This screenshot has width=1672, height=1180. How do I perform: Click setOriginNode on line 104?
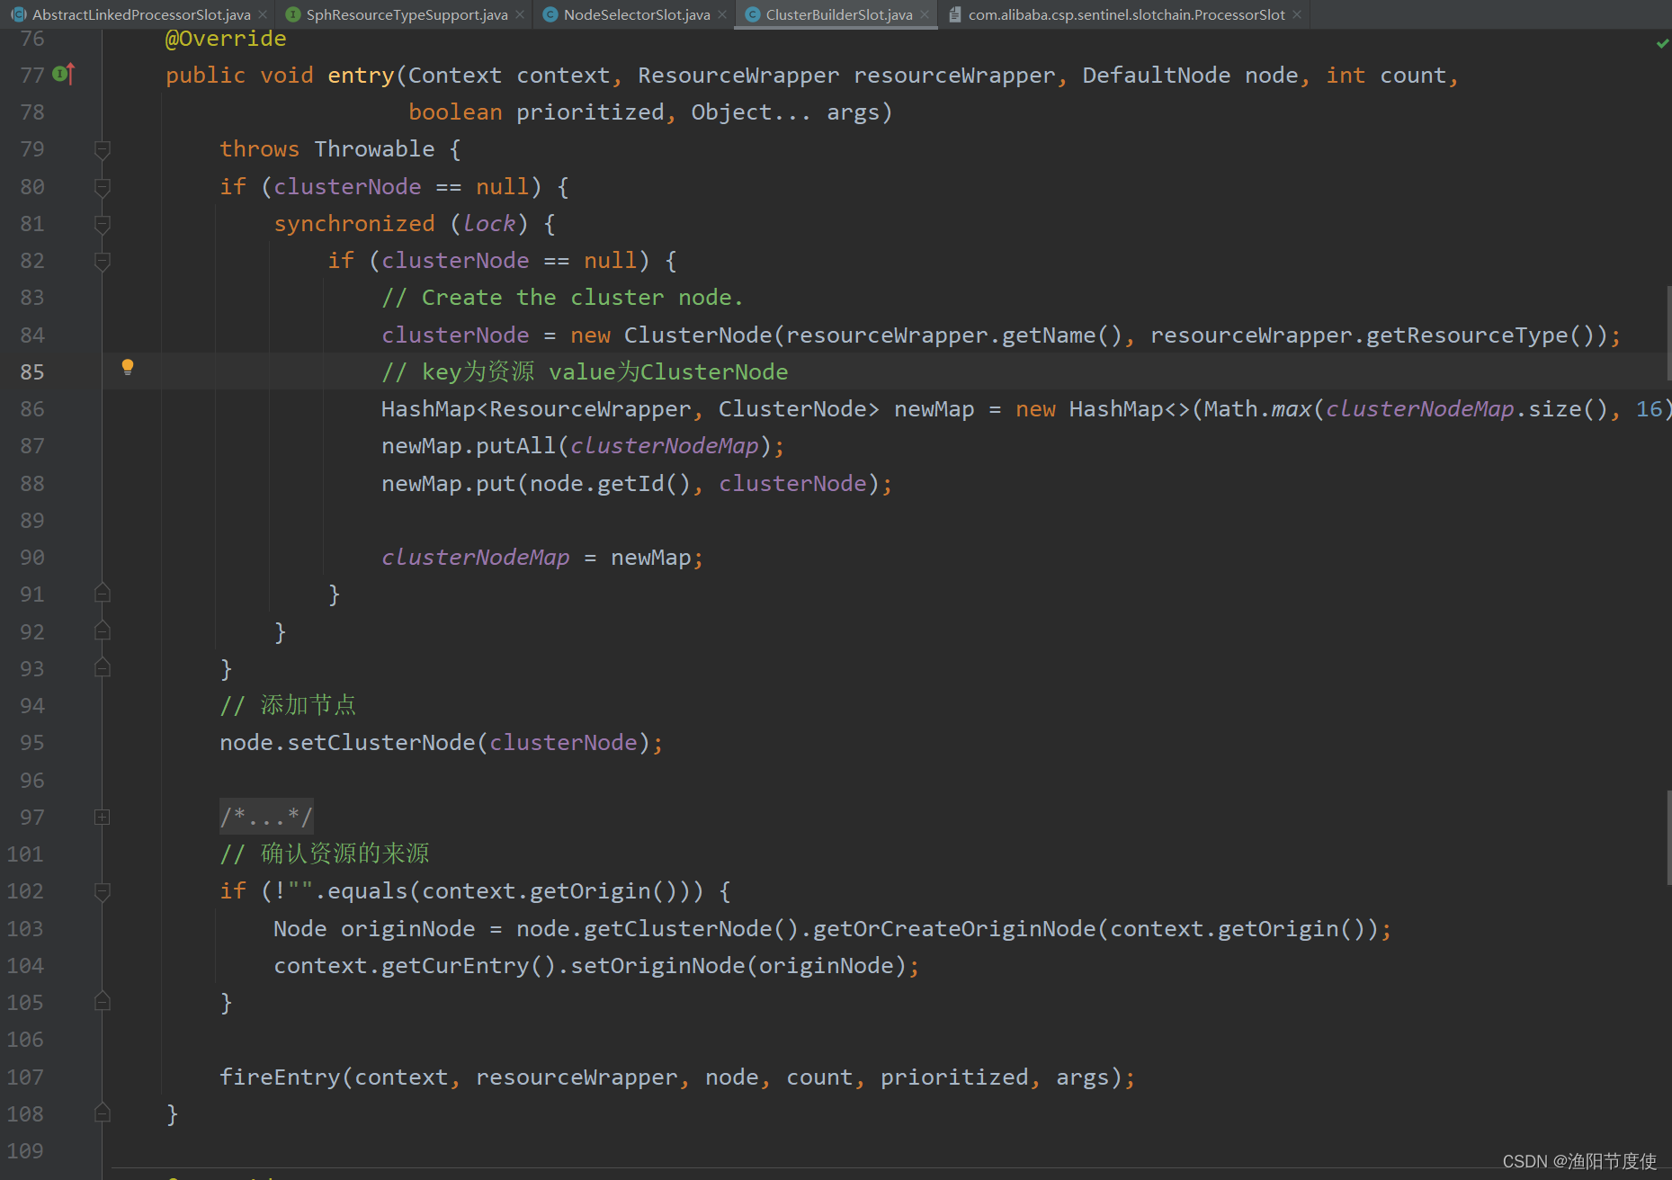tap(657, 965)
